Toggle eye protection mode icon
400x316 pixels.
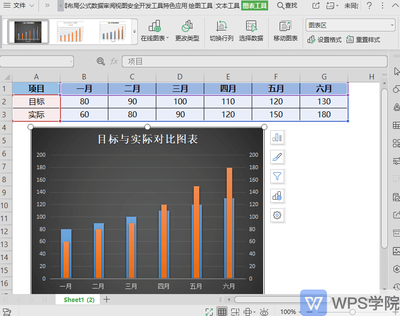pos(264,312)
